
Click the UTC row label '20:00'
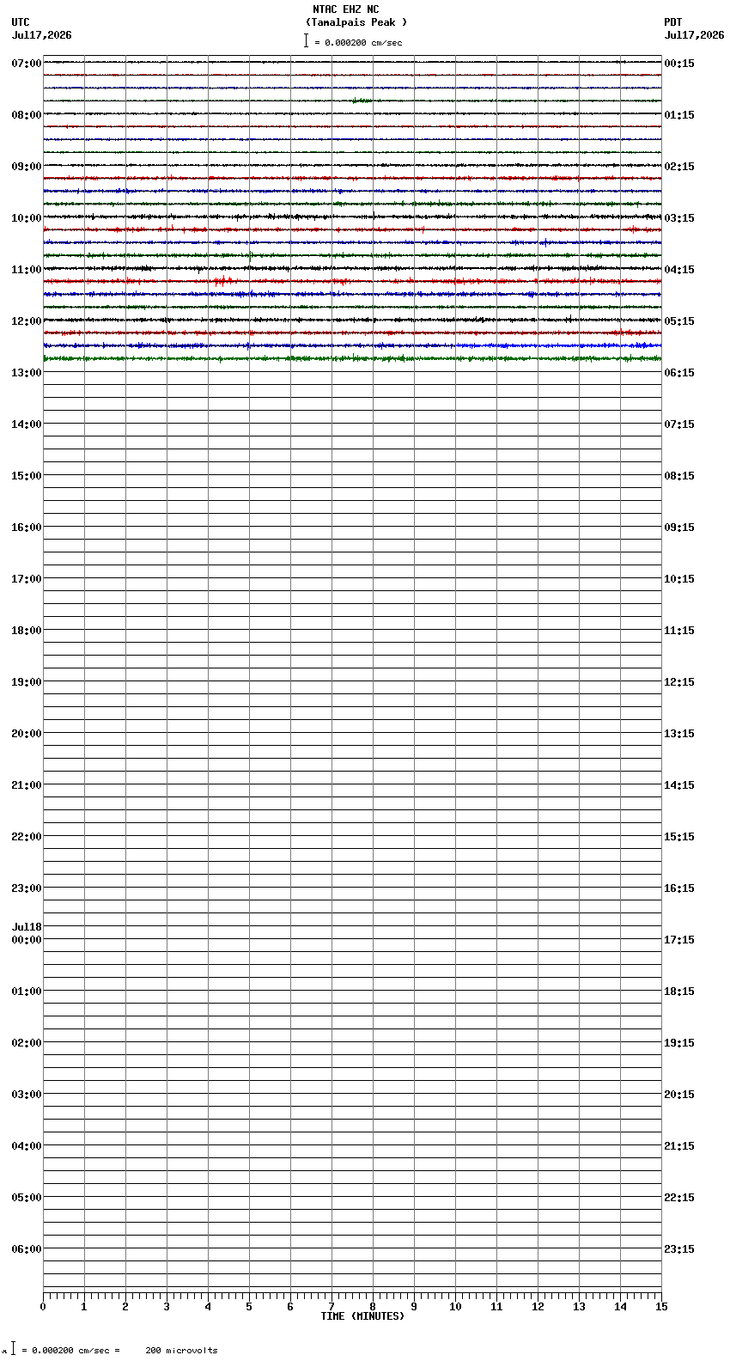coord(27,734)
